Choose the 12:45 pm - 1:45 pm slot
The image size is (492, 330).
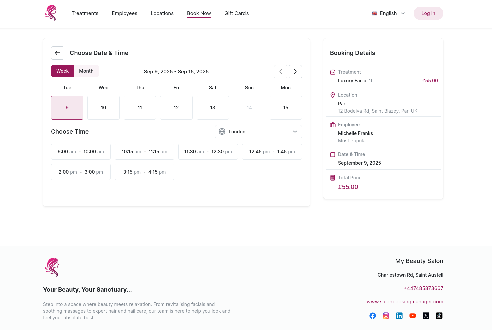272,152
